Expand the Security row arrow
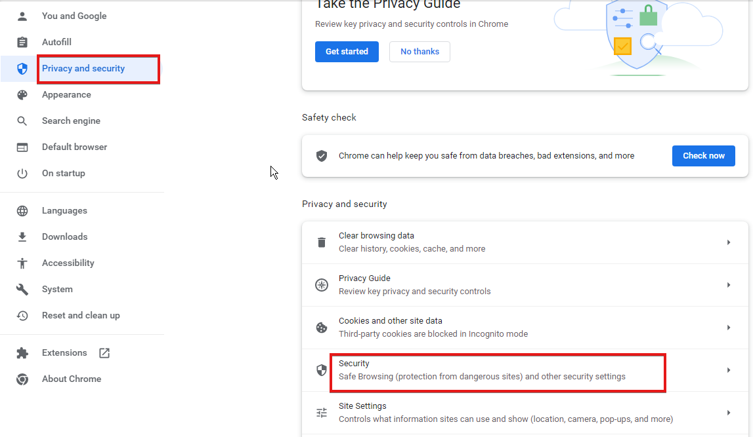Viewport: 753px width, 437px height. pyautogui.click(x=729, y=370)
